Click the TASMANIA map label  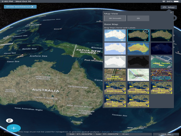click(x=76, y=122)
